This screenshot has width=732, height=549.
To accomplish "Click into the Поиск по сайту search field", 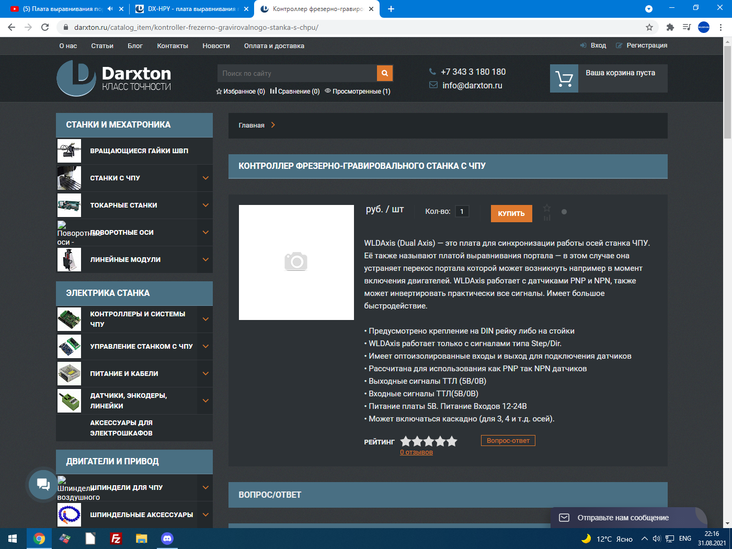I will click(x=297, y=73).
